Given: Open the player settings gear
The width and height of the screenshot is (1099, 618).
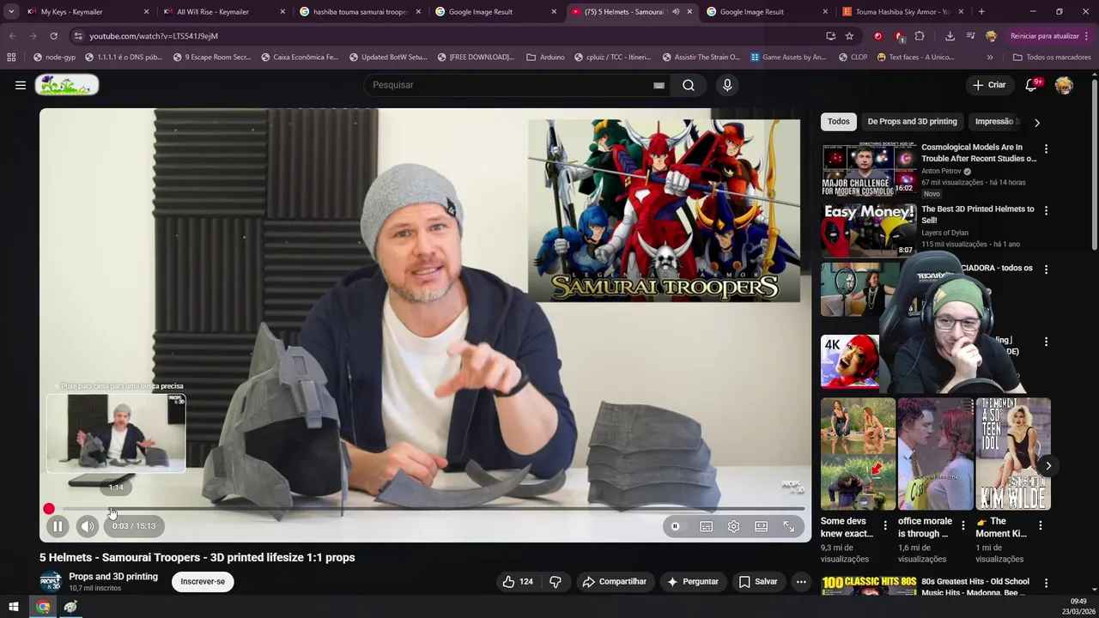Looking at the screenshot, I should [x=733, y=526].
